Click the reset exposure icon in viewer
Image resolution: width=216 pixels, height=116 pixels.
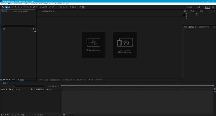[x=81, y=80]
